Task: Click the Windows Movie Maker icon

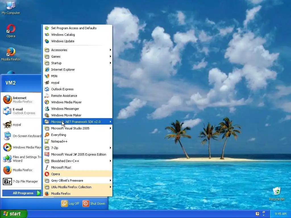Action: pos(47,115)
